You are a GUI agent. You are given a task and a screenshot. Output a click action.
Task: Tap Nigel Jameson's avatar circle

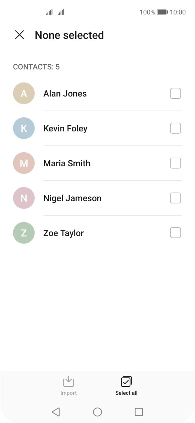point(23,198)
